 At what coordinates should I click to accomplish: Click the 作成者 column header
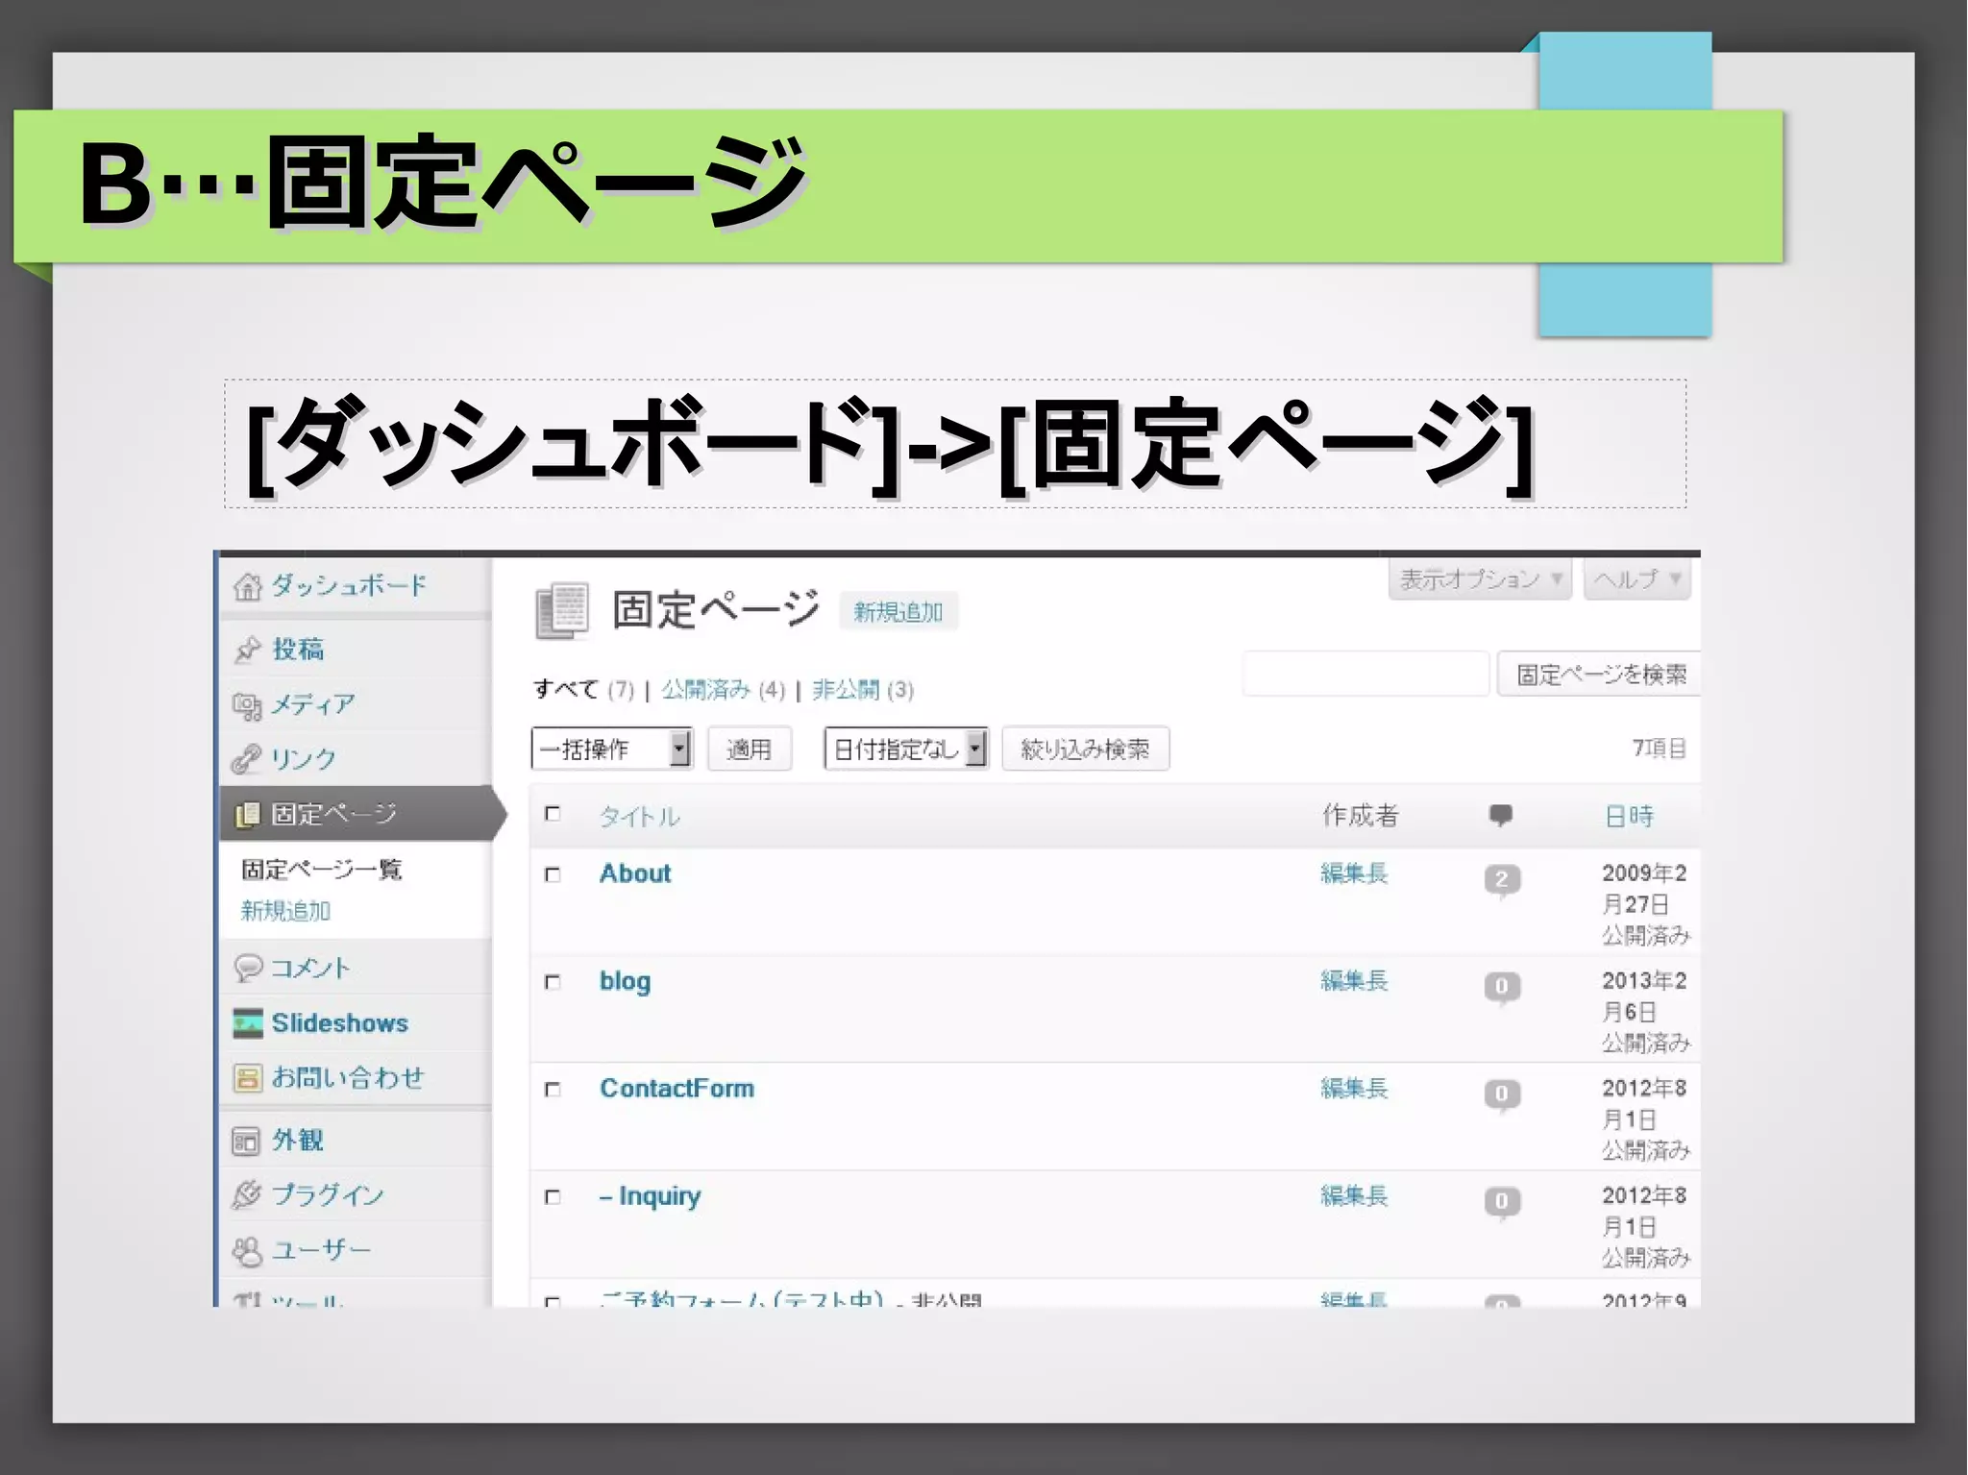click(x=1361, y=816)
